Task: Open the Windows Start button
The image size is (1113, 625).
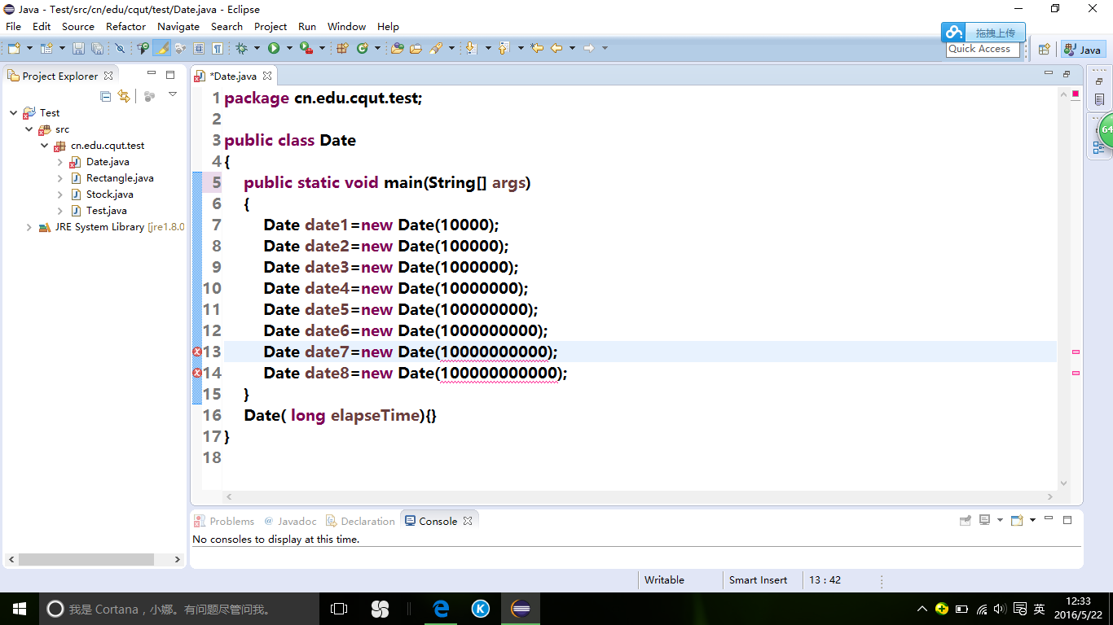Action: [20, 609]
